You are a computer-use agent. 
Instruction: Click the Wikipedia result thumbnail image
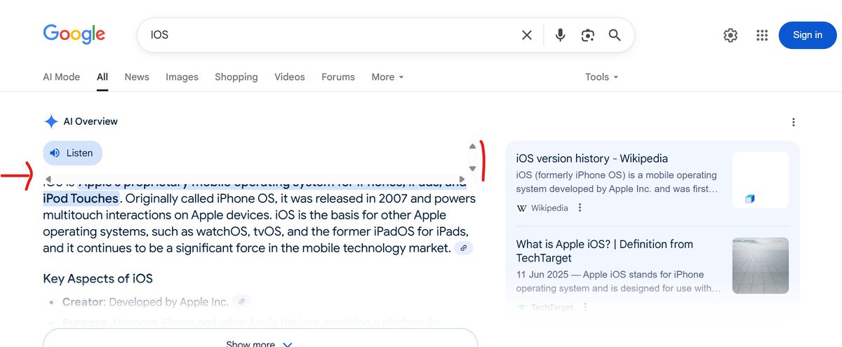pos(761,180)
